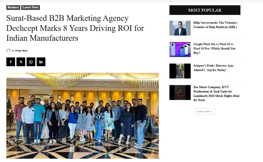The width and height of the screenshot is (263, 162).
Task: Share the article via WhatsApp
Action: 31,62
